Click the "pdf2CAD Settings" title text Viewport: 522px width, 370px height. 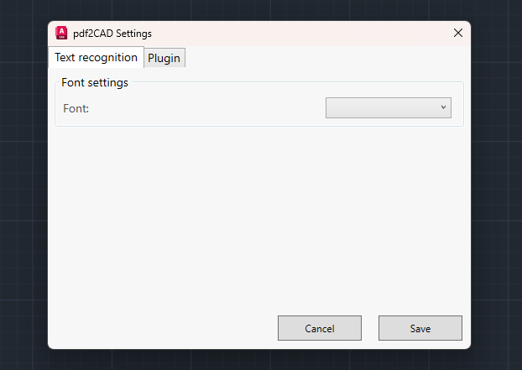[x=112, y=33]
